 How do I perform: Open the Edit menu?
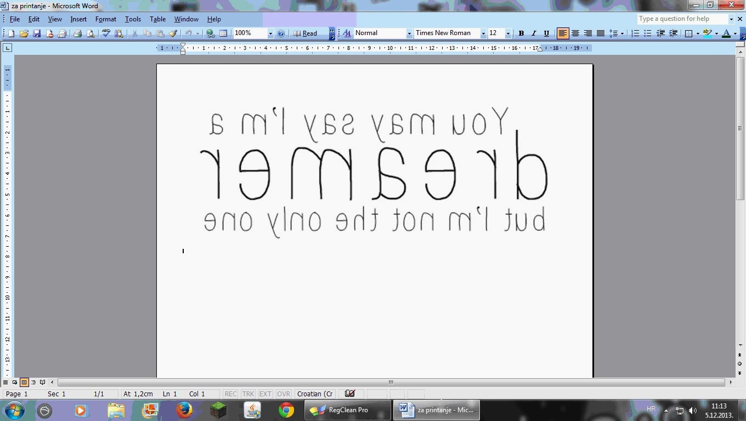34,19
